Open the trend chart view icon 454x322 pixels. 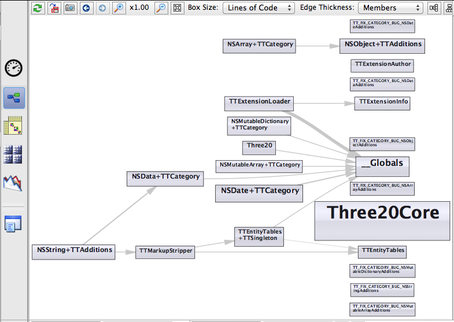13,183
